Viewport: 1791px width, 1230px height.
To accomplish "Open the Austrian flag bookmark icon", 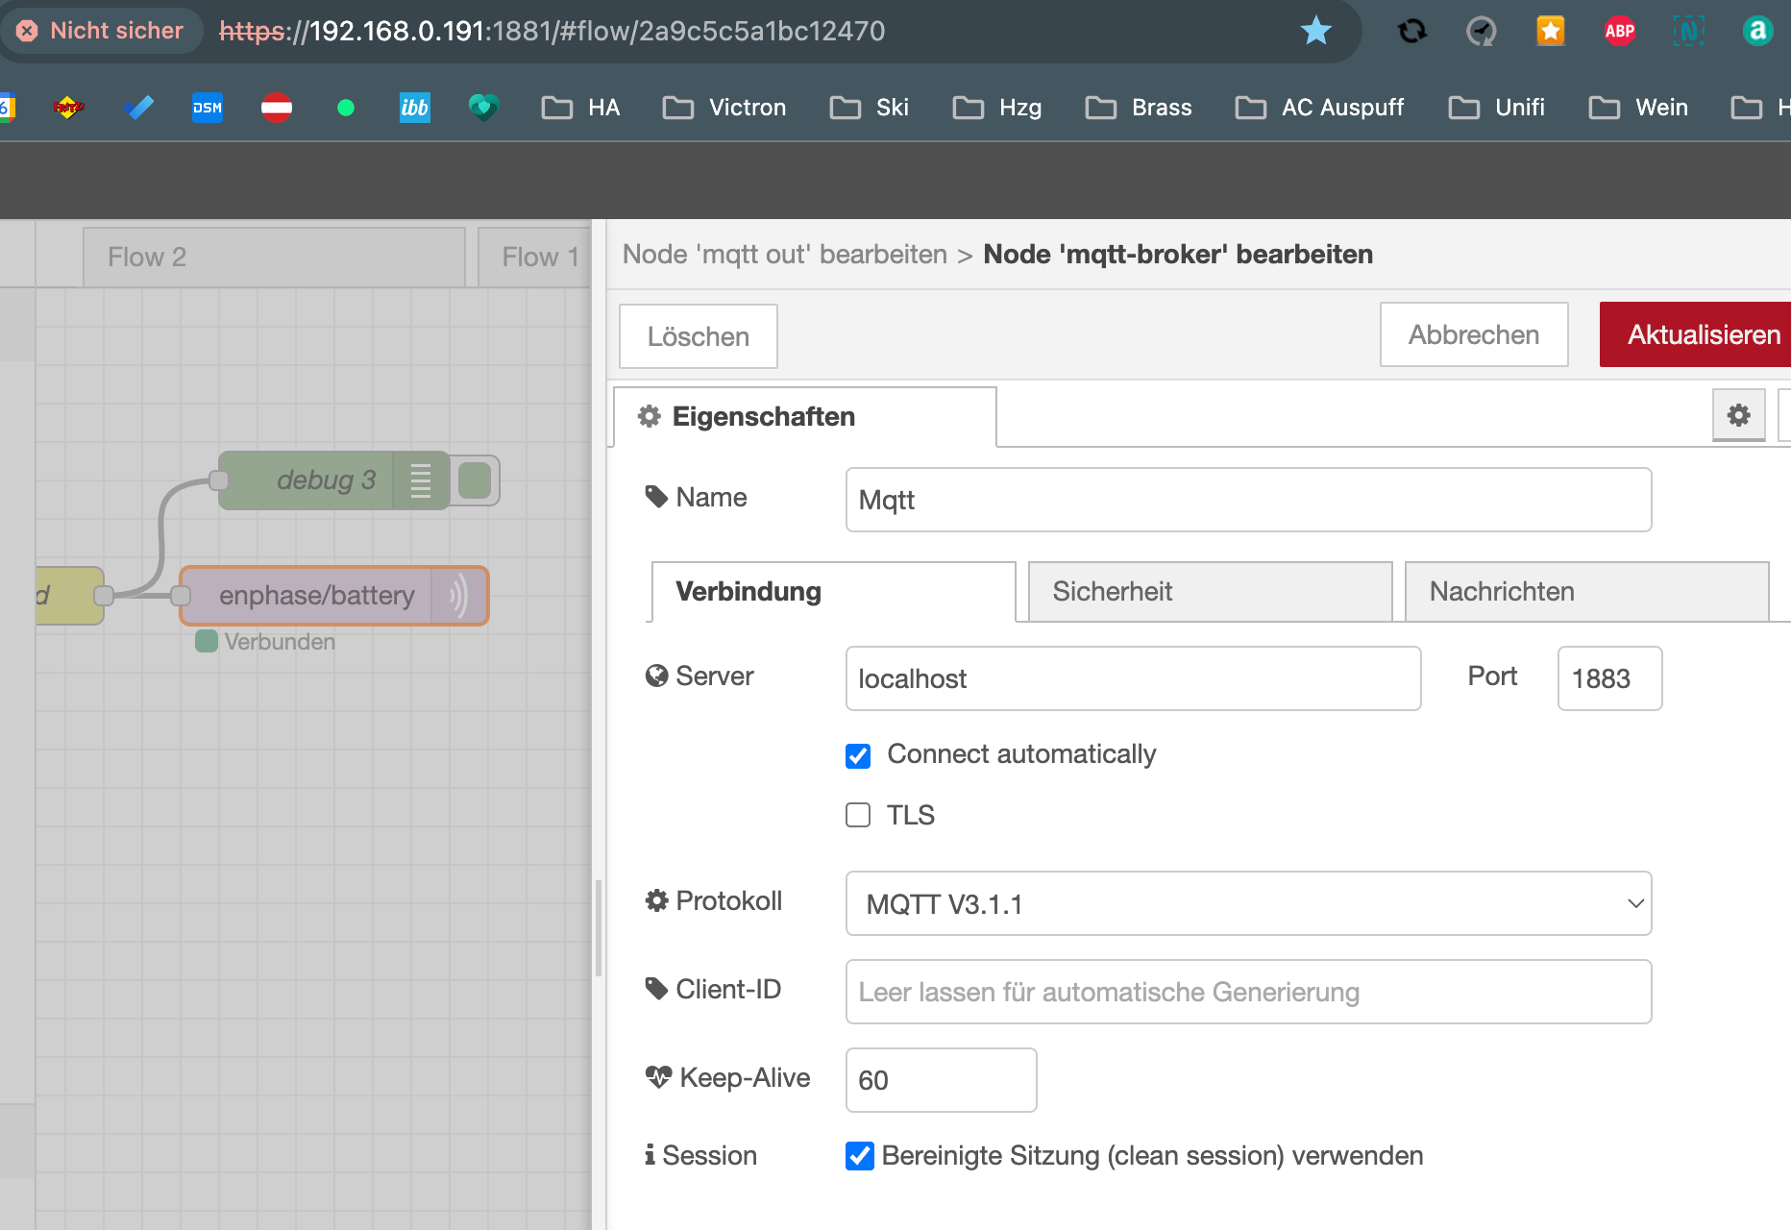I will (277, 108).
